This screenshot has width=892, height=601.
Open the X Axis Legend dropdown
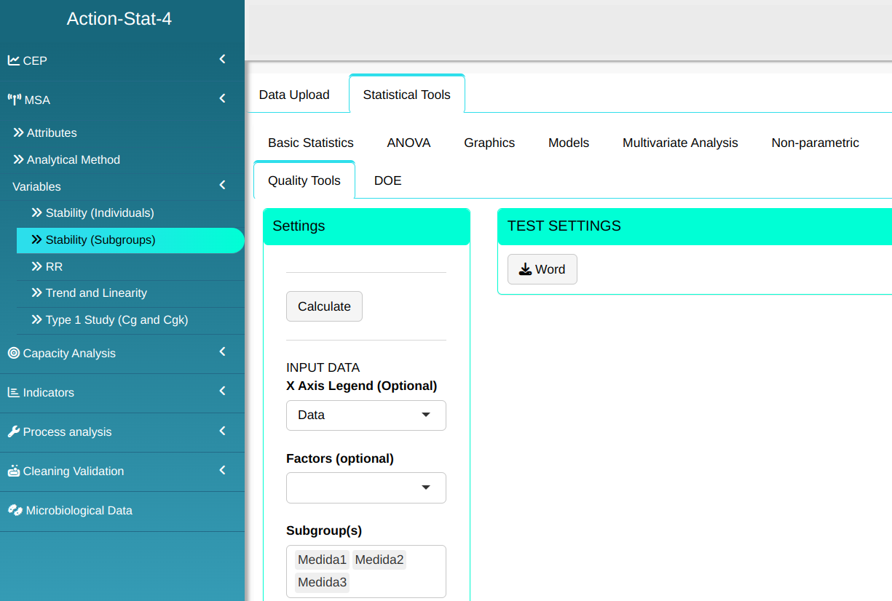coord(366,415)
